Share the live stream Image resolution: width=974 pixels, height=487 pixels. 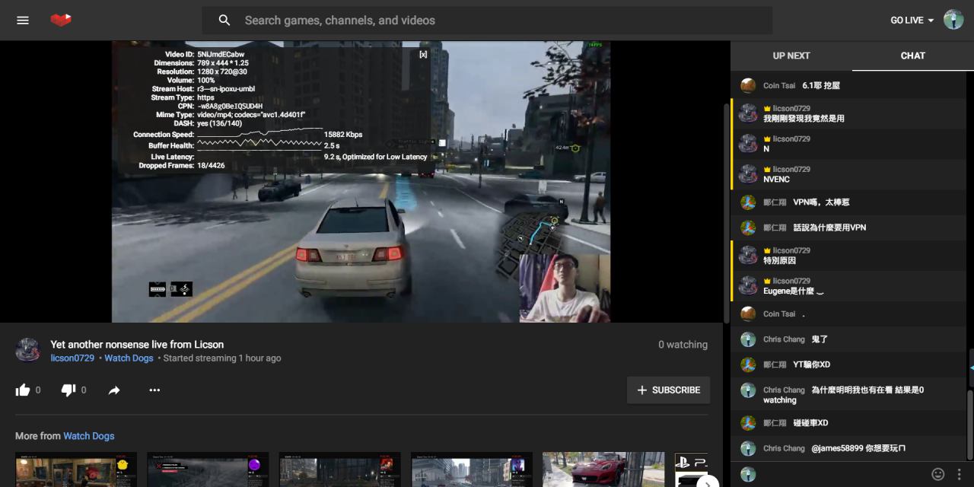pyautogui.click(x=114, y=390)
